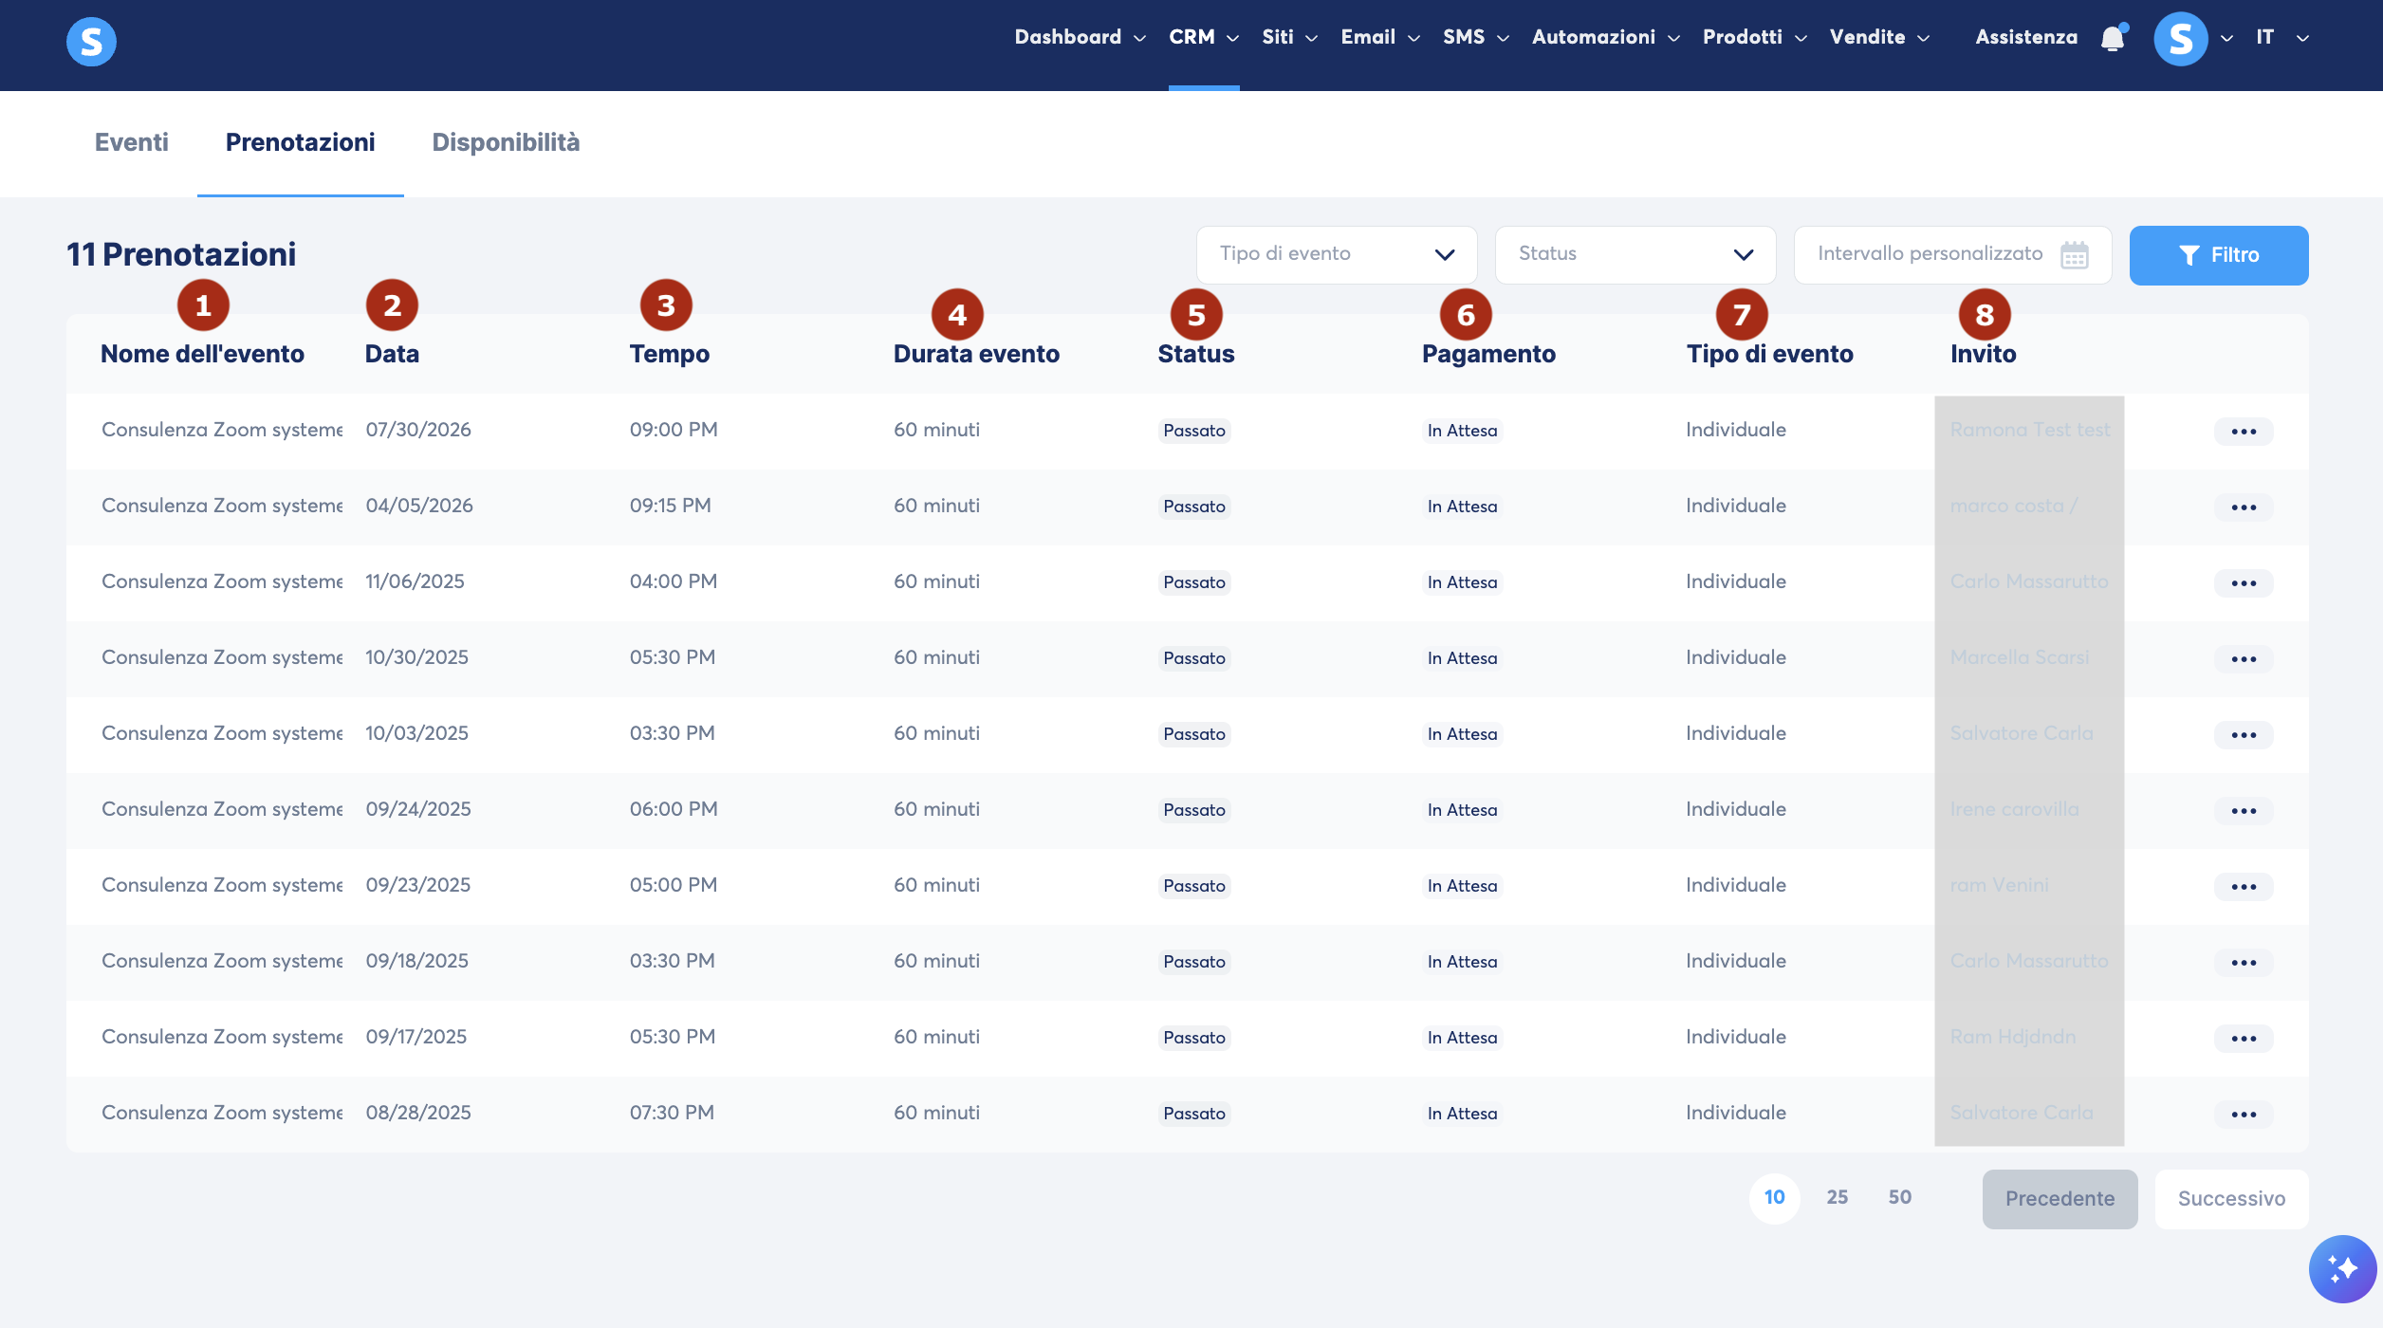Open three-dot menu for 07/30/2026 booking
Viewport: 2383px width, 1328px height.
2244,432
